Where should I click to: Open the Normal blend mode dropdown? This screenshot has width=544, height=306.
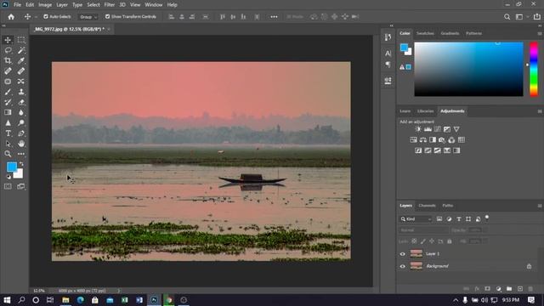pos(423,230)
